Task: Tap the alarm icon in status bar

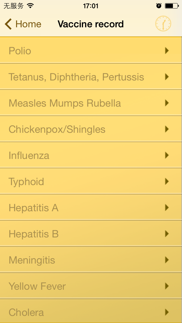Action: point(159,6)
